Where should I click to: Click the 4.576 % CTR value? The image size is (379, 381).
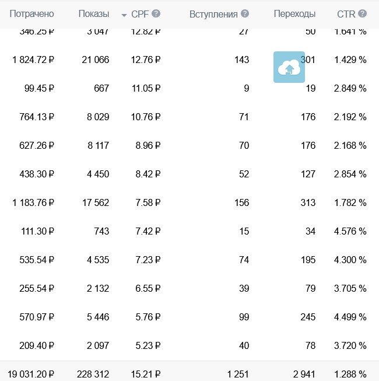coord(350,231)
